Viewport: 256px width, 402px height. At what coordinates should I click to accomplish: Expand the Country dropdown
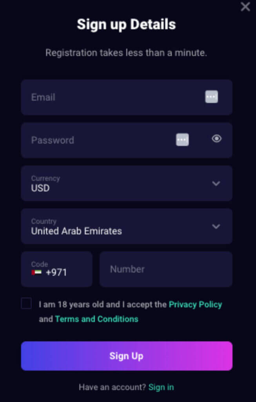click(x=126, y=226)
